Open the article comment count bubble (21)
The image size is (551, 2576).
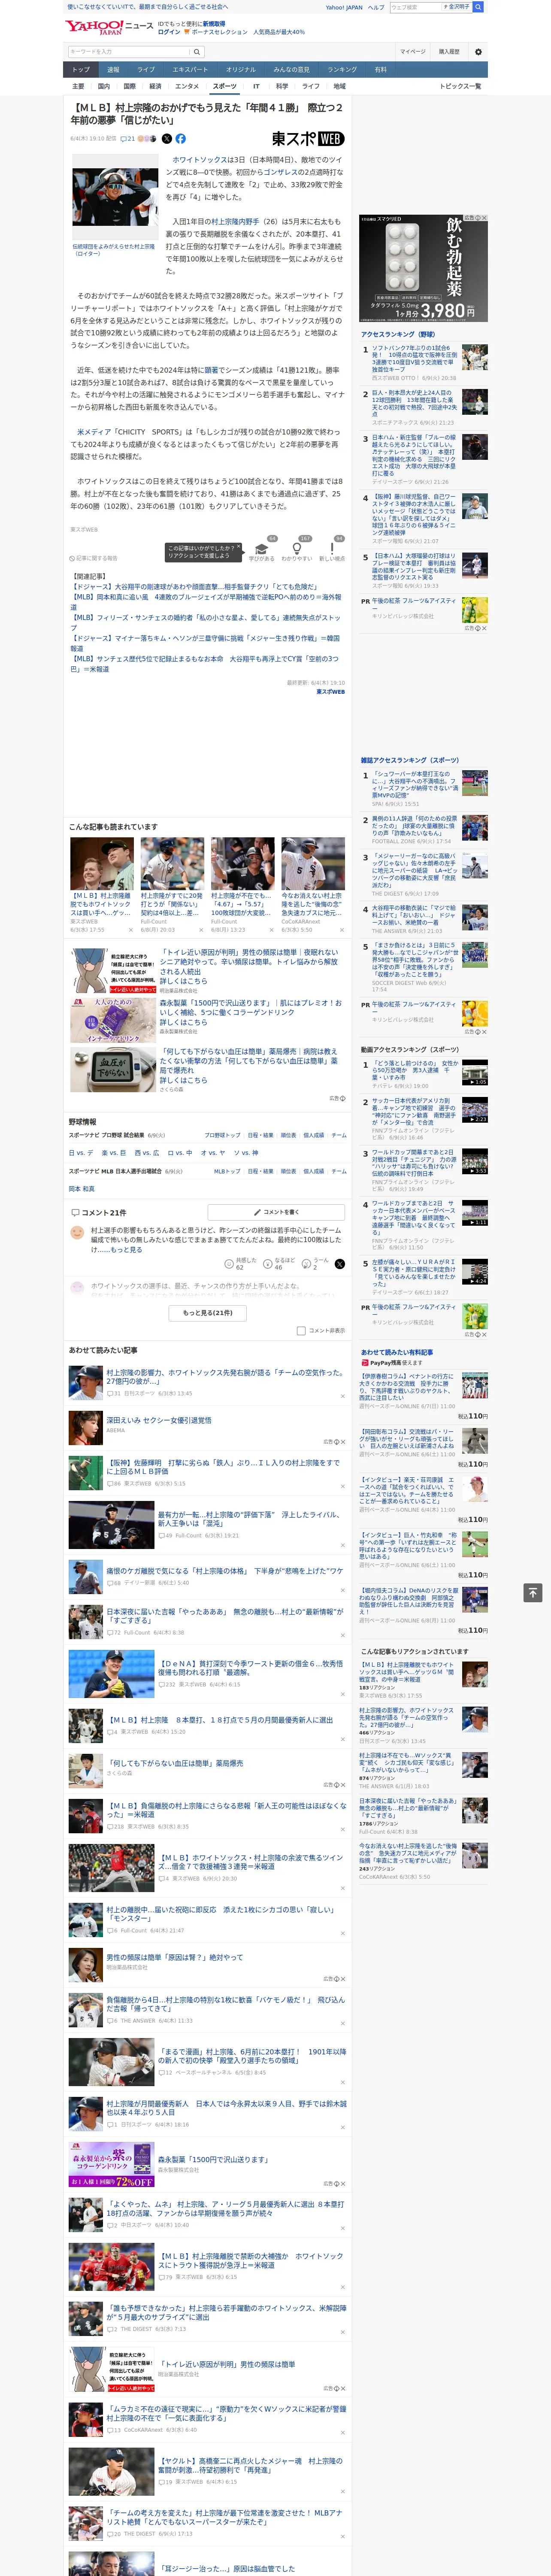tap(128, 139)
